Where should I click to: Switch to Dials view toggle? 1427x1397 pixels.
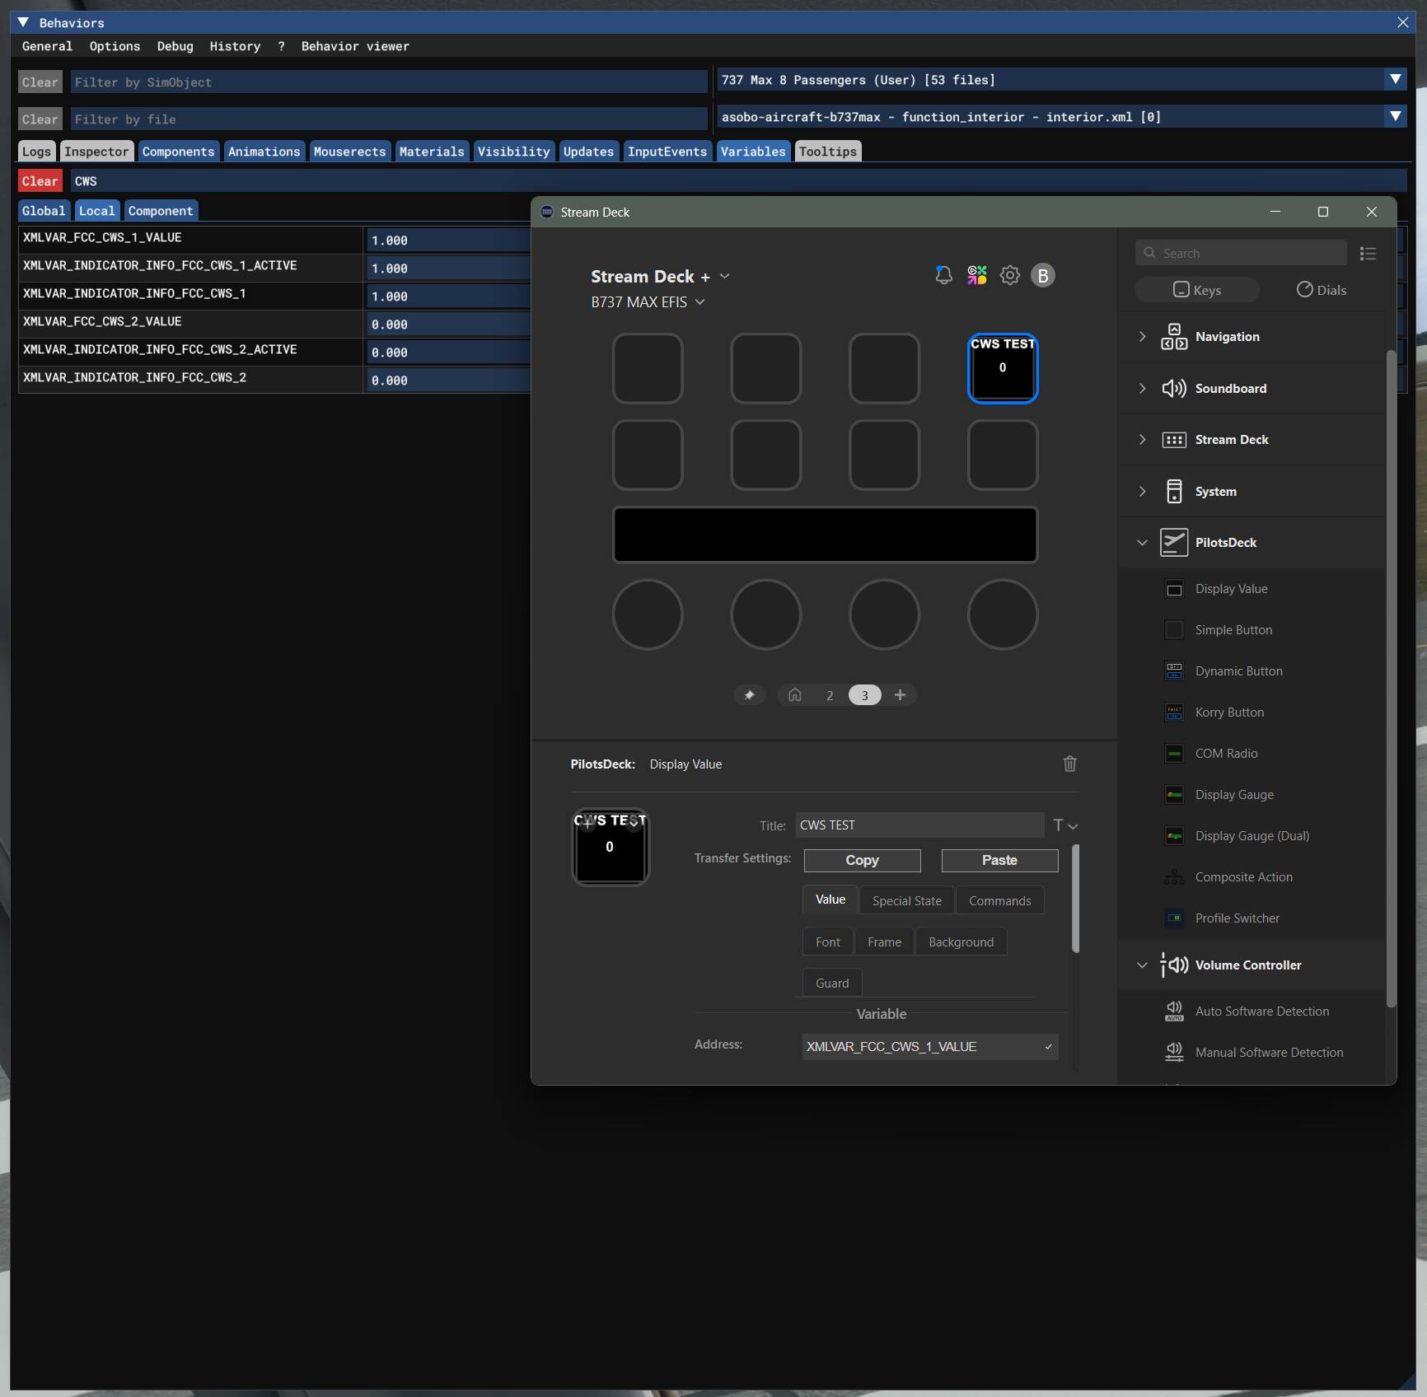pos(1322,290)
